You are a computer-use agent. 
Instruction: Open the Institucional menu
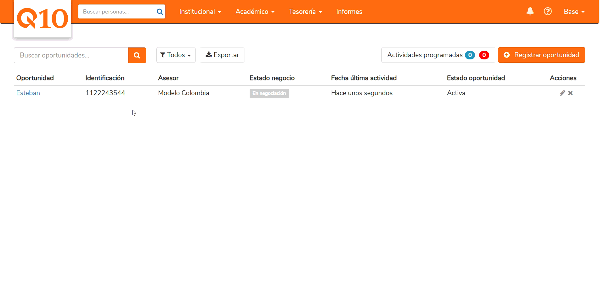click(x=200, y=12)
